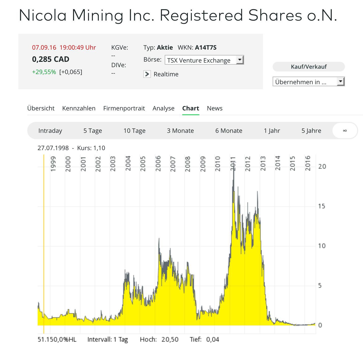
Task: Choose the Intraday time range
Action: pyautogui.click(x=50, y=131)
